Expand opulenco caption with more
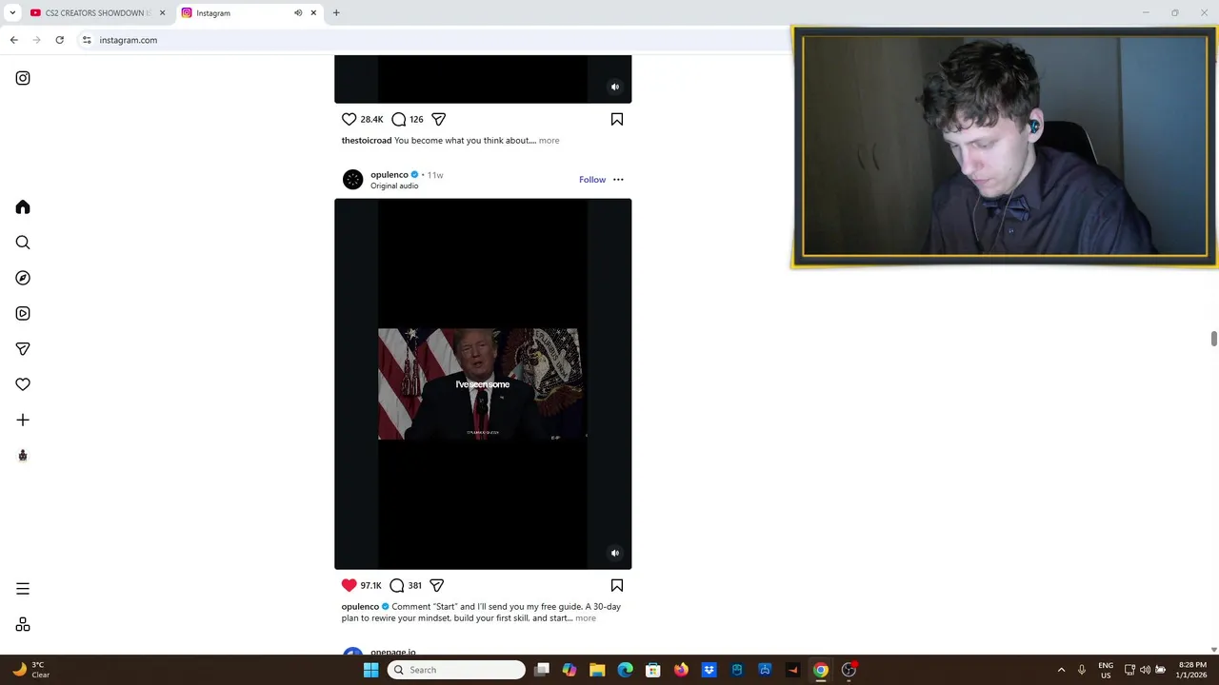The height and width of the screenshot is (685, 1219). 586,618
